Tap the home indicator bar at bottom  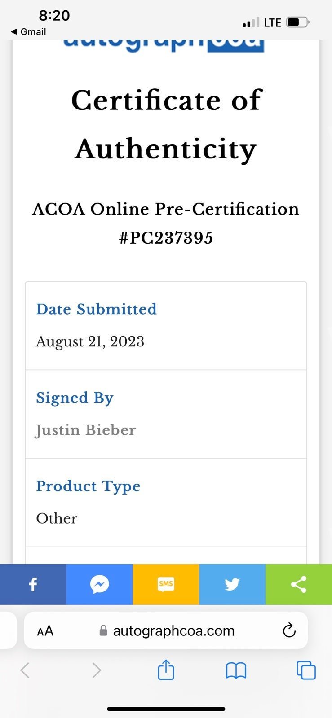tap(166, 709)
